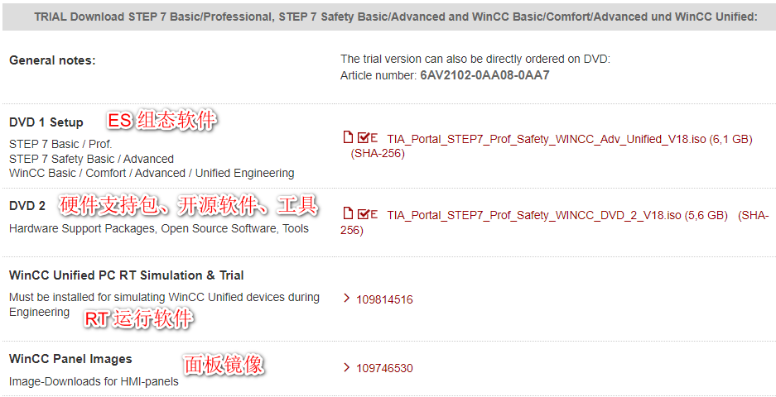Download TIA_Portal_STEP7_Prof_Safety_WINCC_DVD_2_V18.iso
Image resolution: width=776 pixels, height=397 pixels.
534,215
